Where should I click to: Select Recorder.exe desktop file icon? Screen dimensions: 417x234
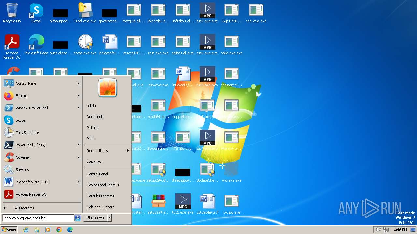pyautogui.click(x=158, y=13)
